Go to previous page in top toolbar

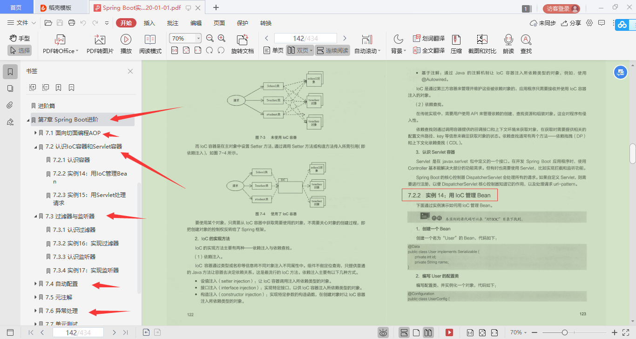267,38
